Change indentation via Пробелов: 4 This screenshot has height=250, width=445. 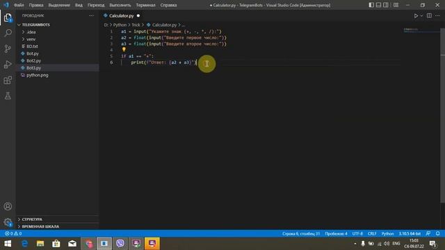tap(336, 233)
